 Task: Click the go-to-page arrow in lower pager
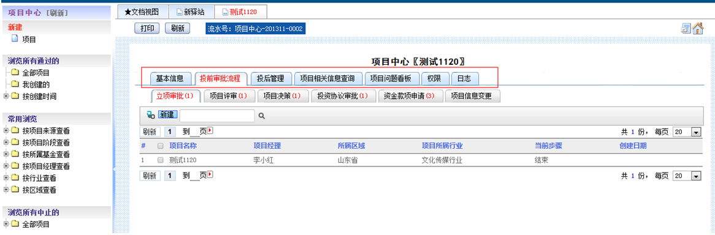(210, 174)
